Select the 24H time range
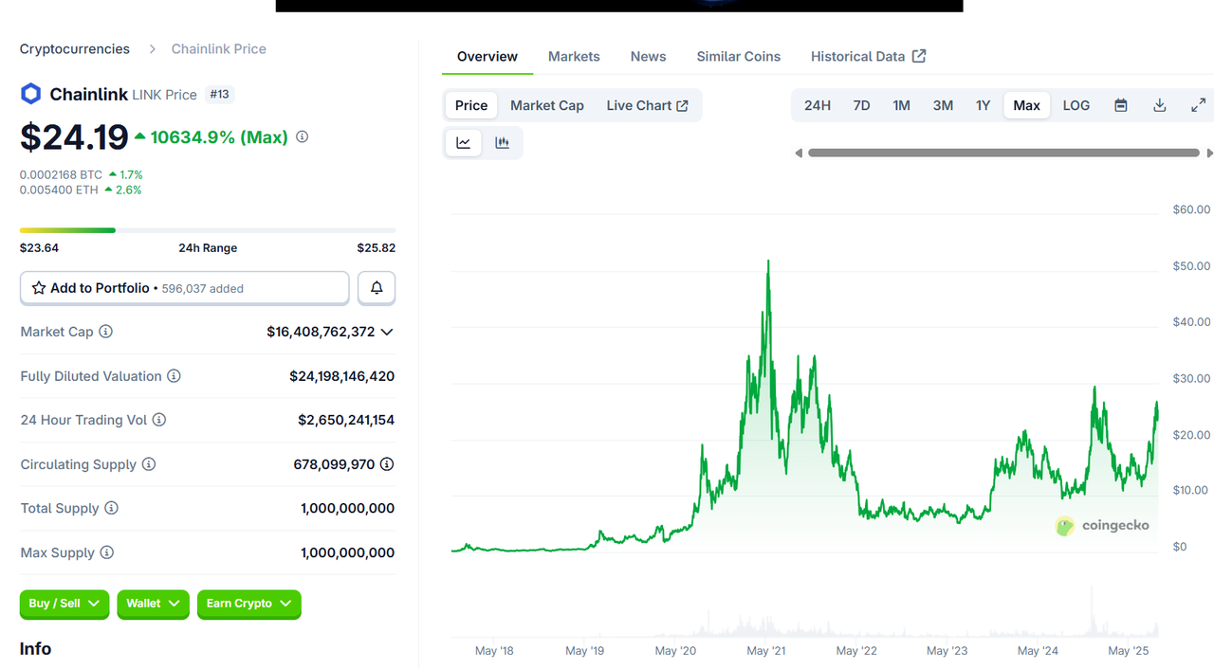This screenshot has height=669, width=1214. (x=818, y=105)
